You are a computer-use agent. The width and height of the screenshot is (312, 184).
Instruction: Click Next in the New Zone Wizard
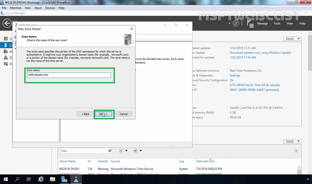103,114
